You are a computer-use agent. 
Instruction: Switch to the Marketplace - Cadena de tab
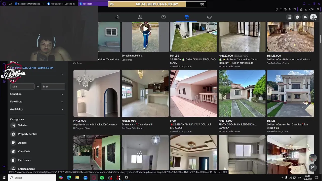(x=62, y=4)
